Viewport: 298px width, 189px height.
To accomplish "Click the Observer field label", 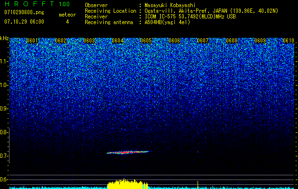I will coord(96,5).
